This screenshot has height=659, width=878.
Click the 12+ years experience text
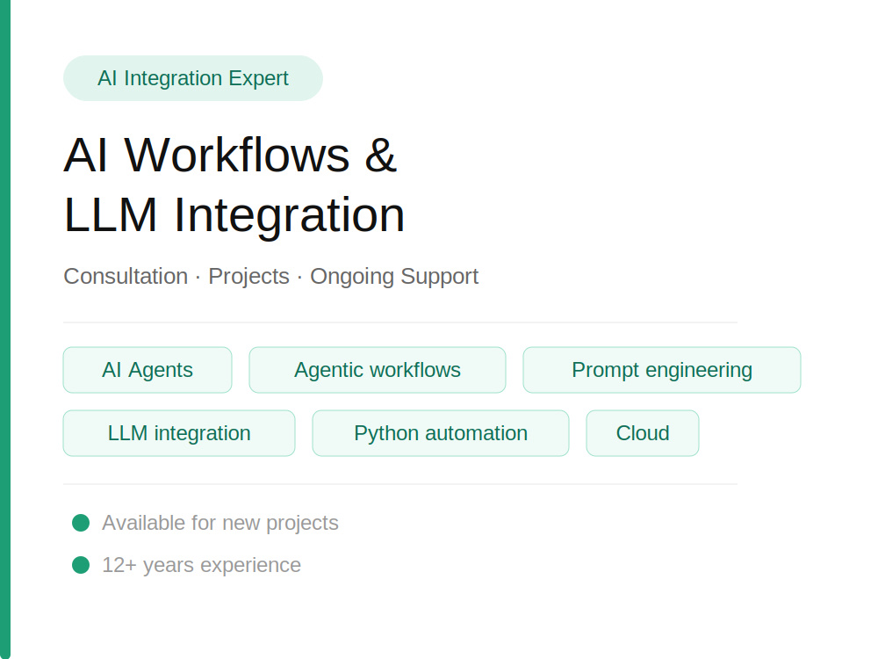(202, 565)
